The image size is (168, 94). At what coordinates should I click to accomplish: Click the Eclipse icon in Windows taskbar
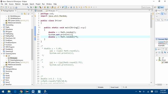[27, 91]
